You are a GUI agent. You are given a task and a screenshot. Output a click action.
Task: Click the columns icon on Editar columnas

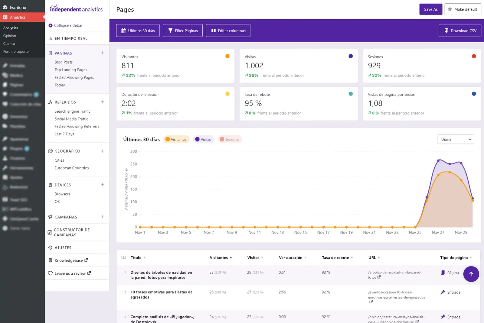click(214, 31)
